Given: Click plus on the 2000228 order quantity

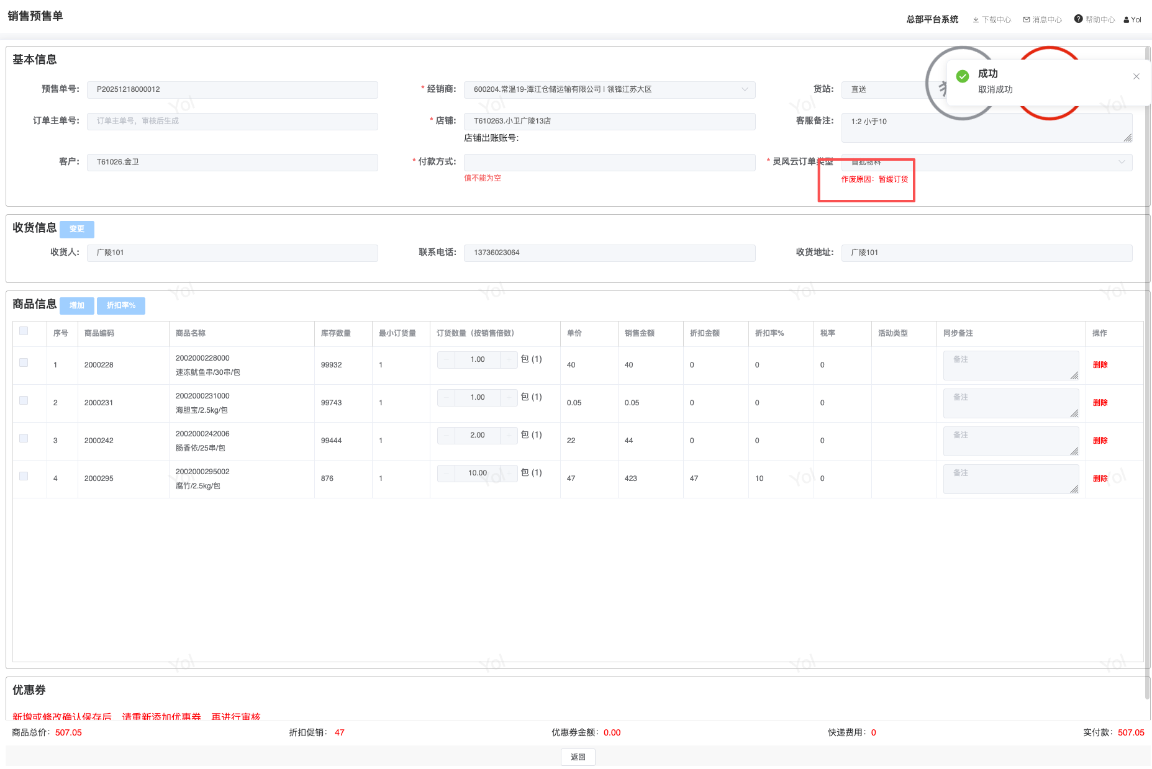Looking at the screenshot, I should pyautogui.click(x=509, y=359).
